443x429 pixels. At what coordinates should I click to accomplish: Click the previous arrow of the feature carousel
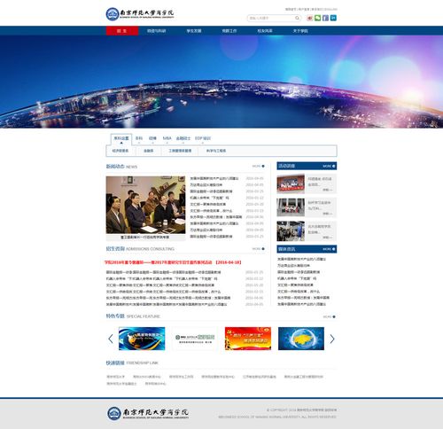pyautogui.click(x=111, y=339)
